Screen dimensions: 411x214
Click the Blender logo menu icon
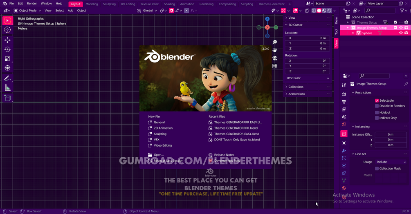(x=4, y=4)
